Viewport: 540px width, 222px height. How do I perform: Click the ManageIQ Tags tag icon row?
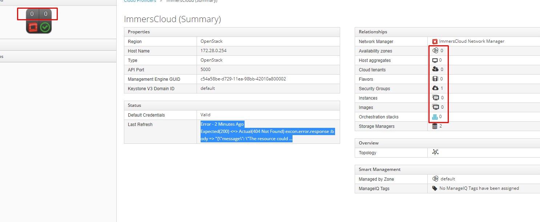pos(447,188)
